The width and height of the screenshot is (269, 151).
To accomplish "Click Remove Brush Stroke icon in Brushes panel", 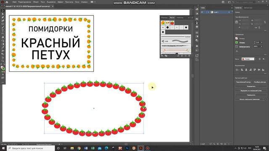I will (178, 56).
